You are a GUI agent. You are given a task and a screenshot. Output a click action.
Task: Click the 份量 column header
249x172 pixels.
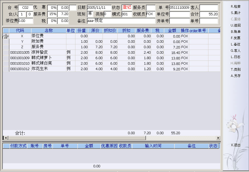(82, 31)
